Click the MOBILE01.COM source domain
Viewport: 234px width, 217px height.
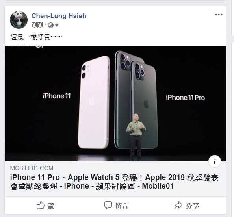(x=32, y=168)
